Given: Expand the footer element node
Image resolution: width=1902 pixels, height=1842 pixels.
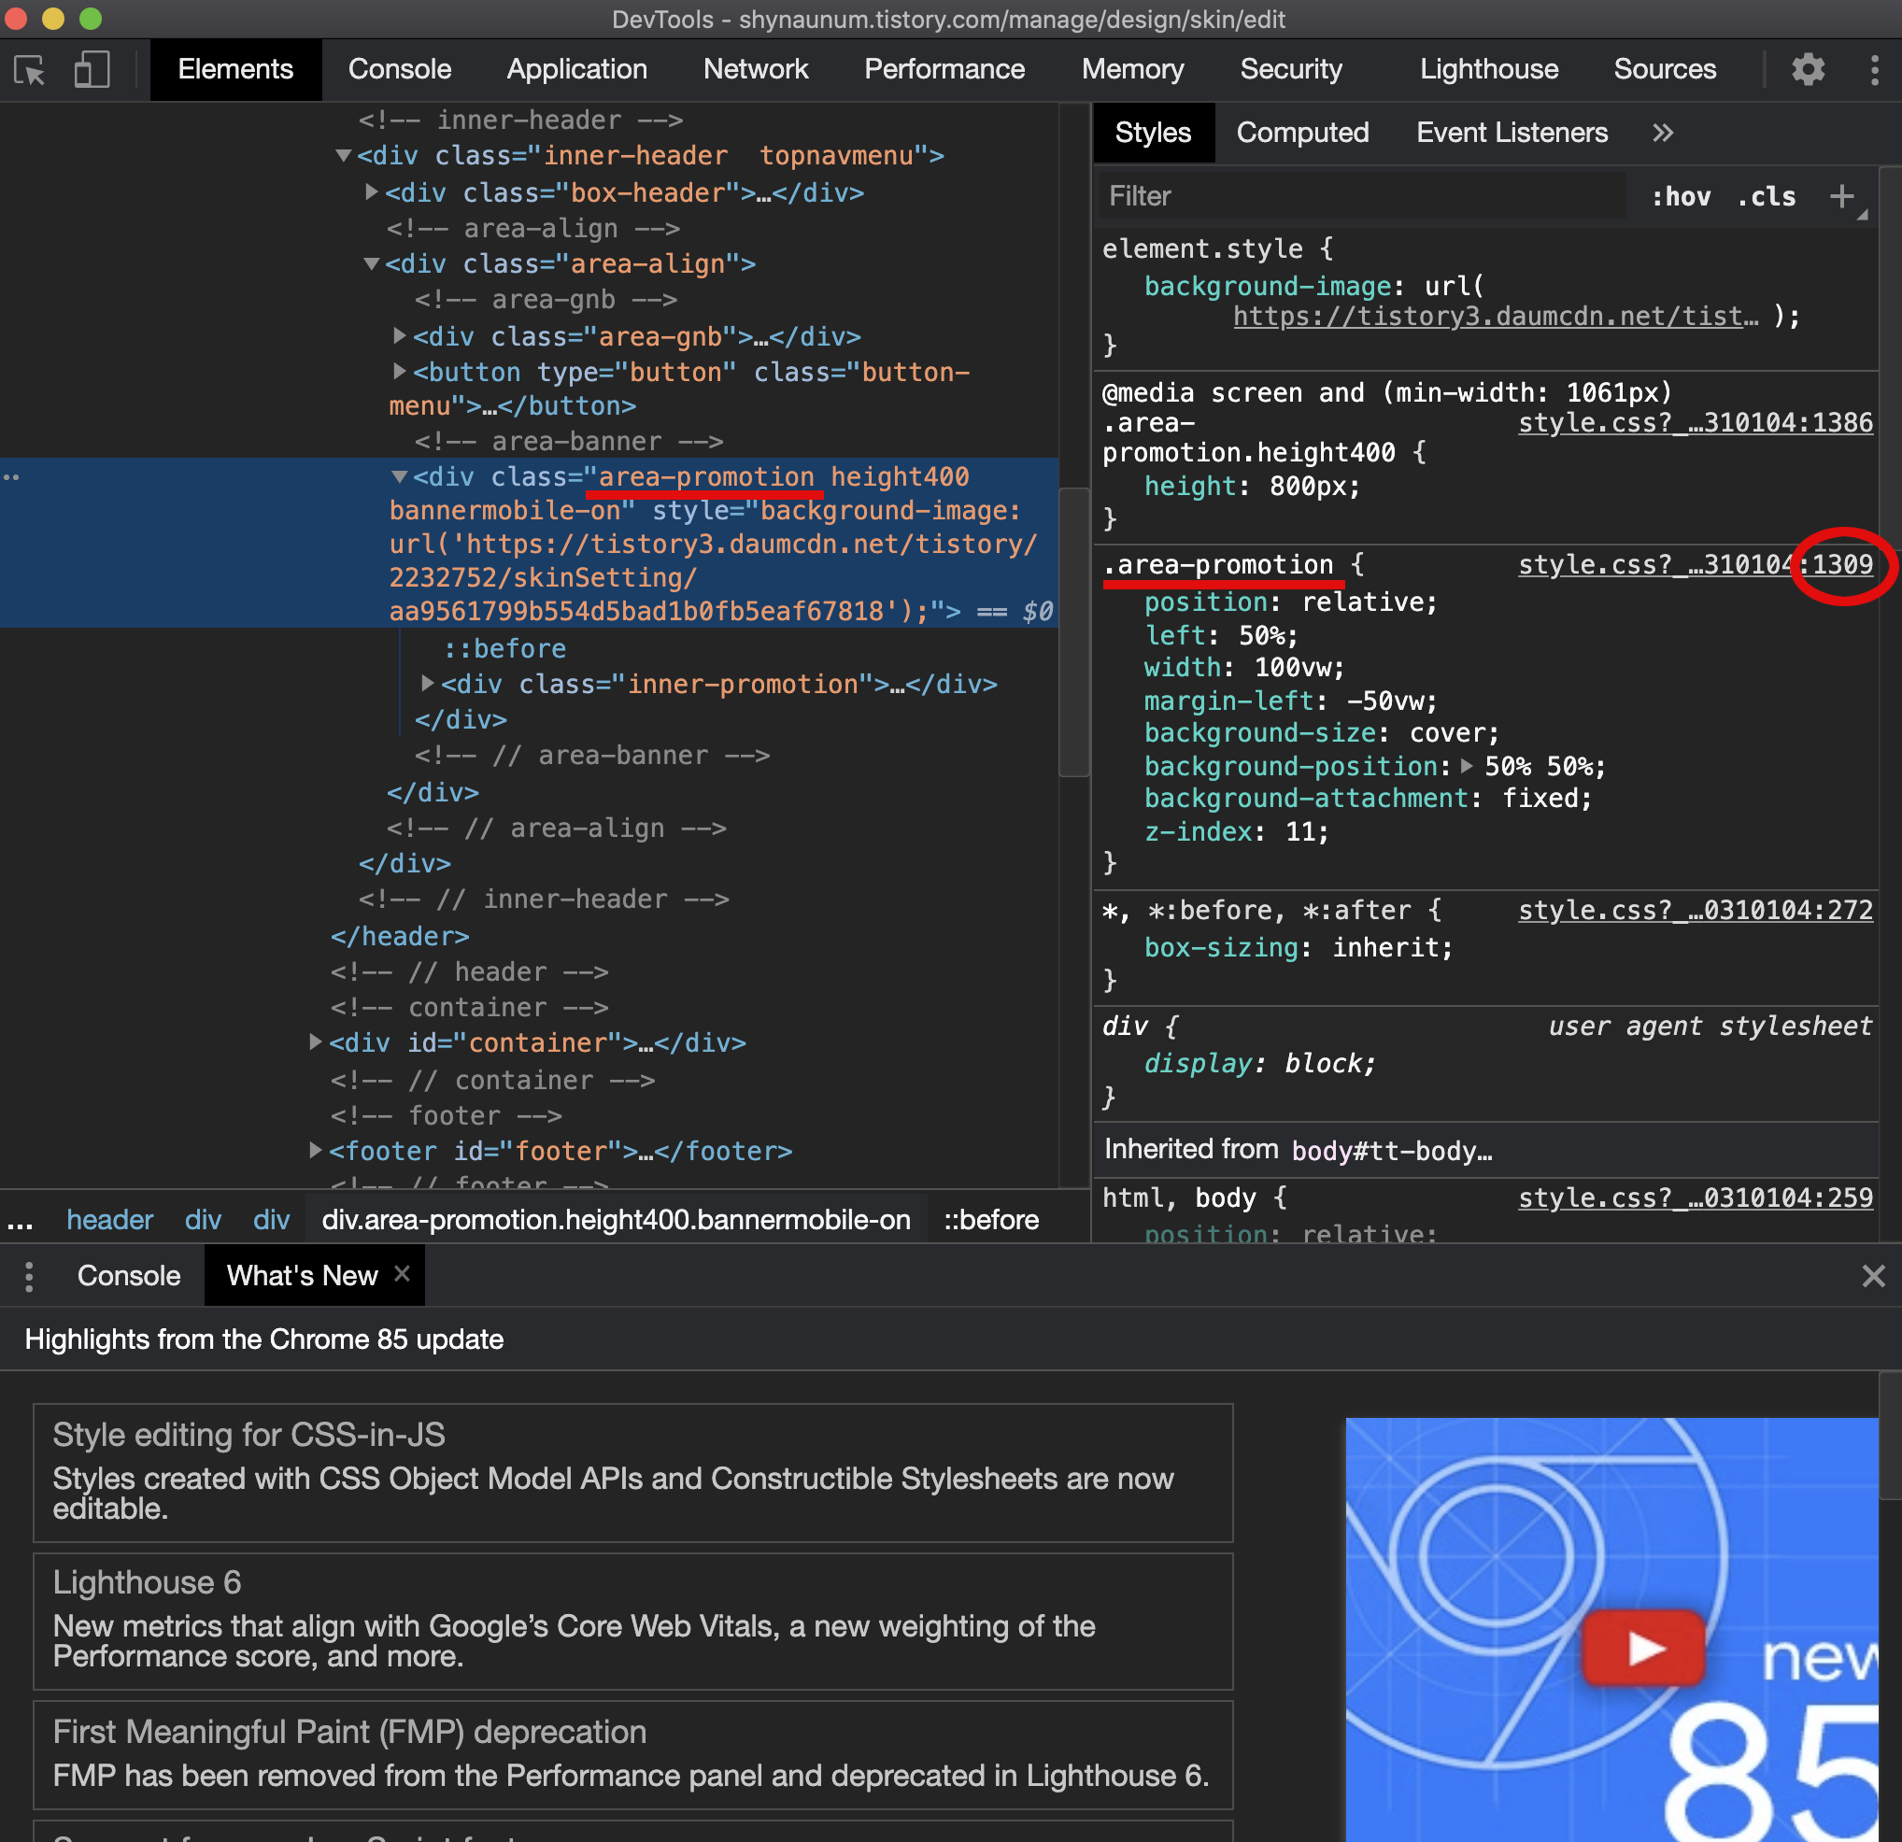Looking at the screenshot, I should [316, 1150].
